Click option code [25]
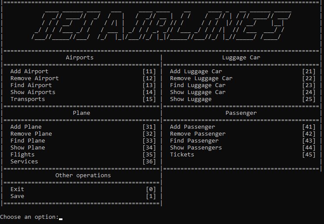This screenshot has height=224, width=324. (309, 99)
